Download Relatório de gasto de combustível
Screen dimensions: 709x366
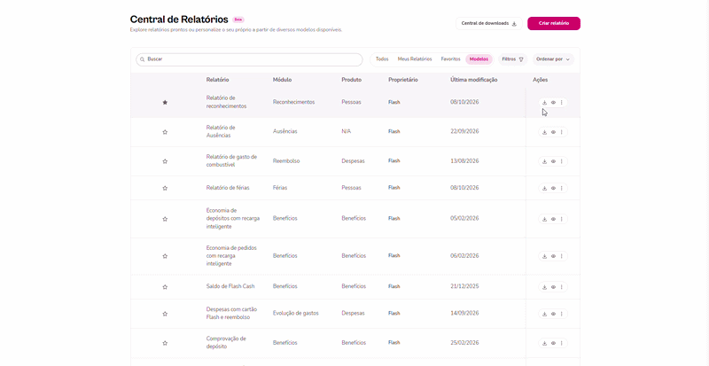pos(544,161)
